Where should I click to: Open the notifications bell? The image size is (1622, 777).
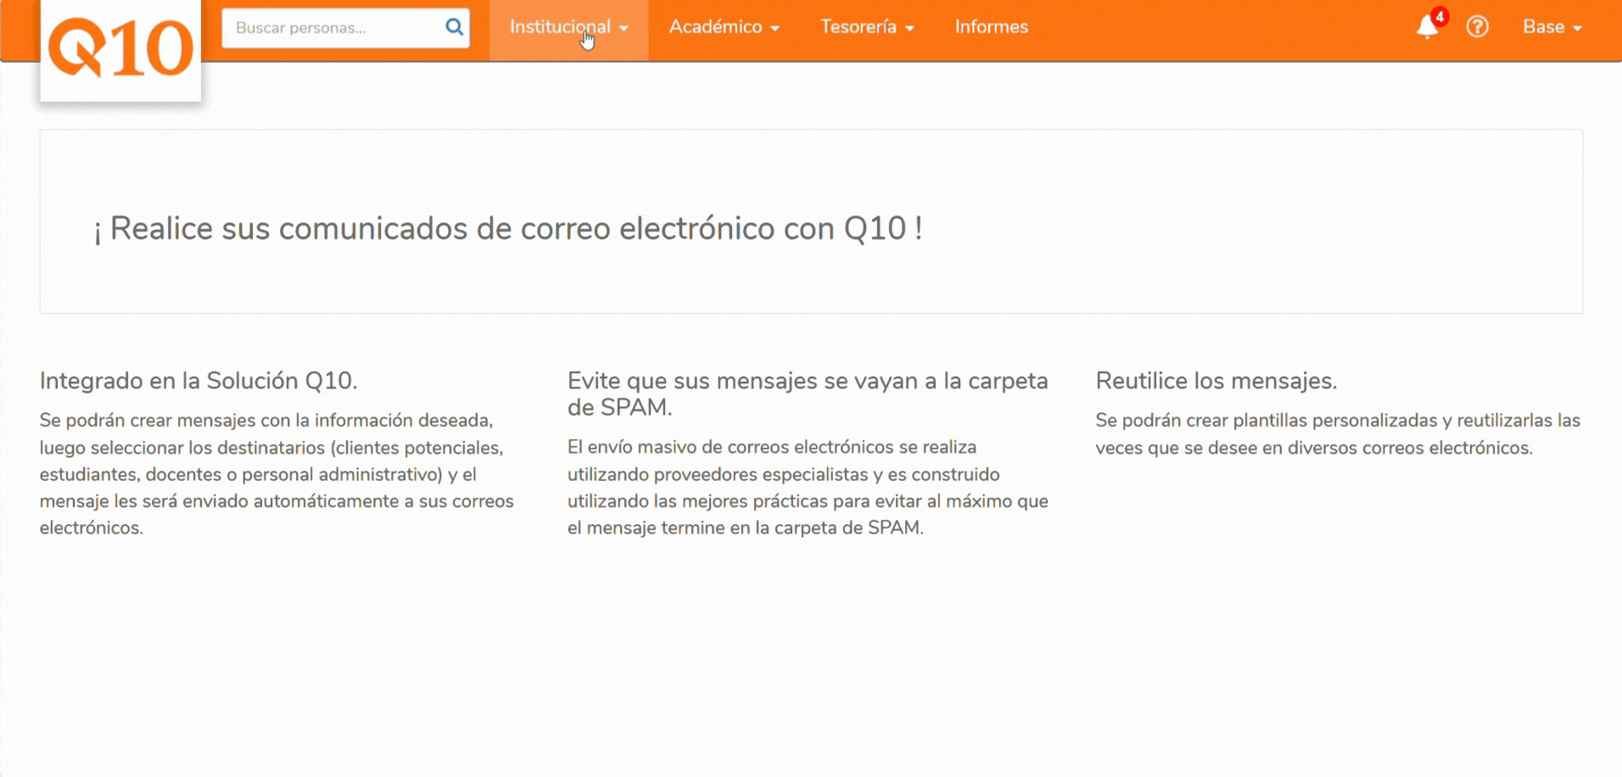(x=1428, y=27)
